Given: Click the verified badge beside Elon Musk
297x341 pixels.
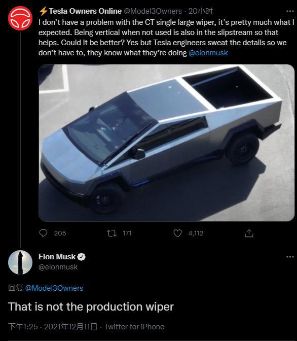Looking at the screenshot, I should click(82, 257).
